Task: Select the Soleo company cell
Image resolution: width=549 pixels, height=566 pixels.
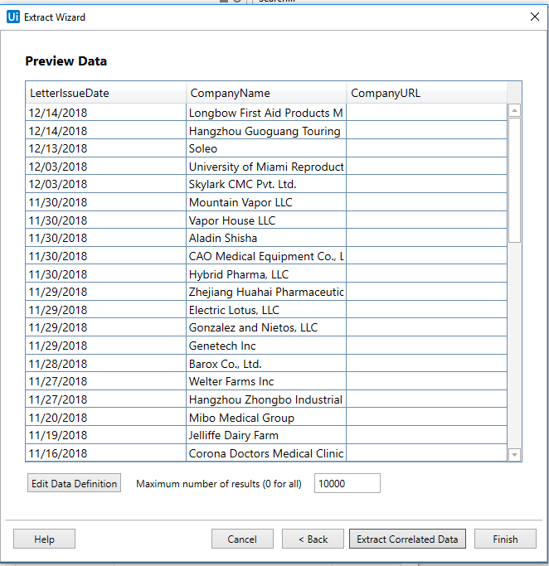Action: point(266,148)
